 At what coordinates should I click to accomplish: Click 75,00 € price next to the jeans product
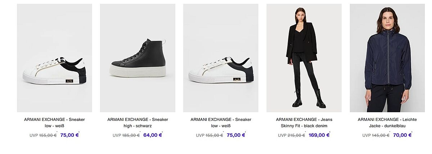click(236, 135)
